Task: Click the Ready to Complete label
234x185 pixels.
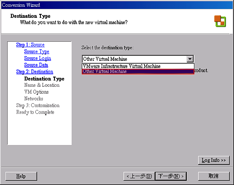Action: tap(35, 112)
